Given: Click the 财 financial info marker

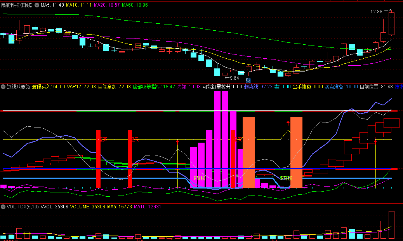Looking at the screenshot, I should tap(248, 80).
